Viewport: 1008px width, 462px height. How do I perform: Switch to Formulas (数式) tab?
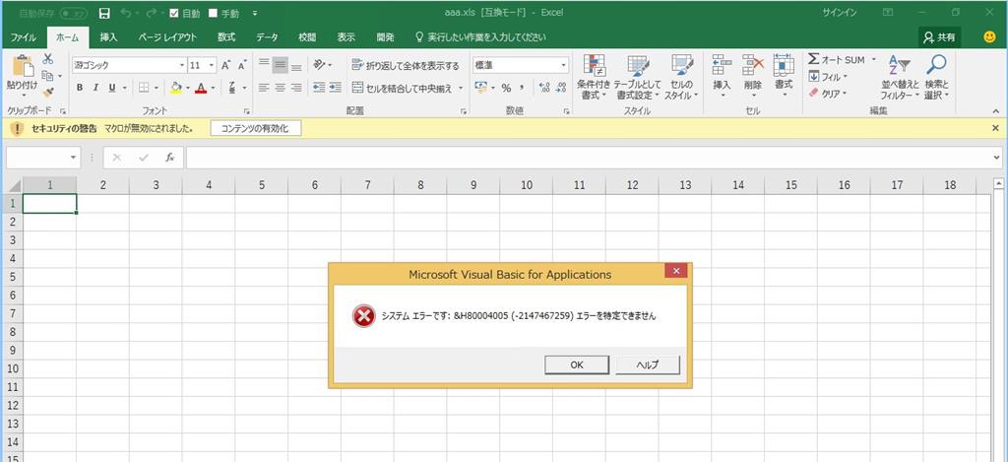click(226, 37)
